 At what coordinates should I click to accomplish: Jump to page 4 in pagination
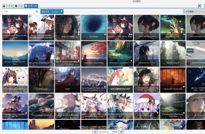click(106, 132)
